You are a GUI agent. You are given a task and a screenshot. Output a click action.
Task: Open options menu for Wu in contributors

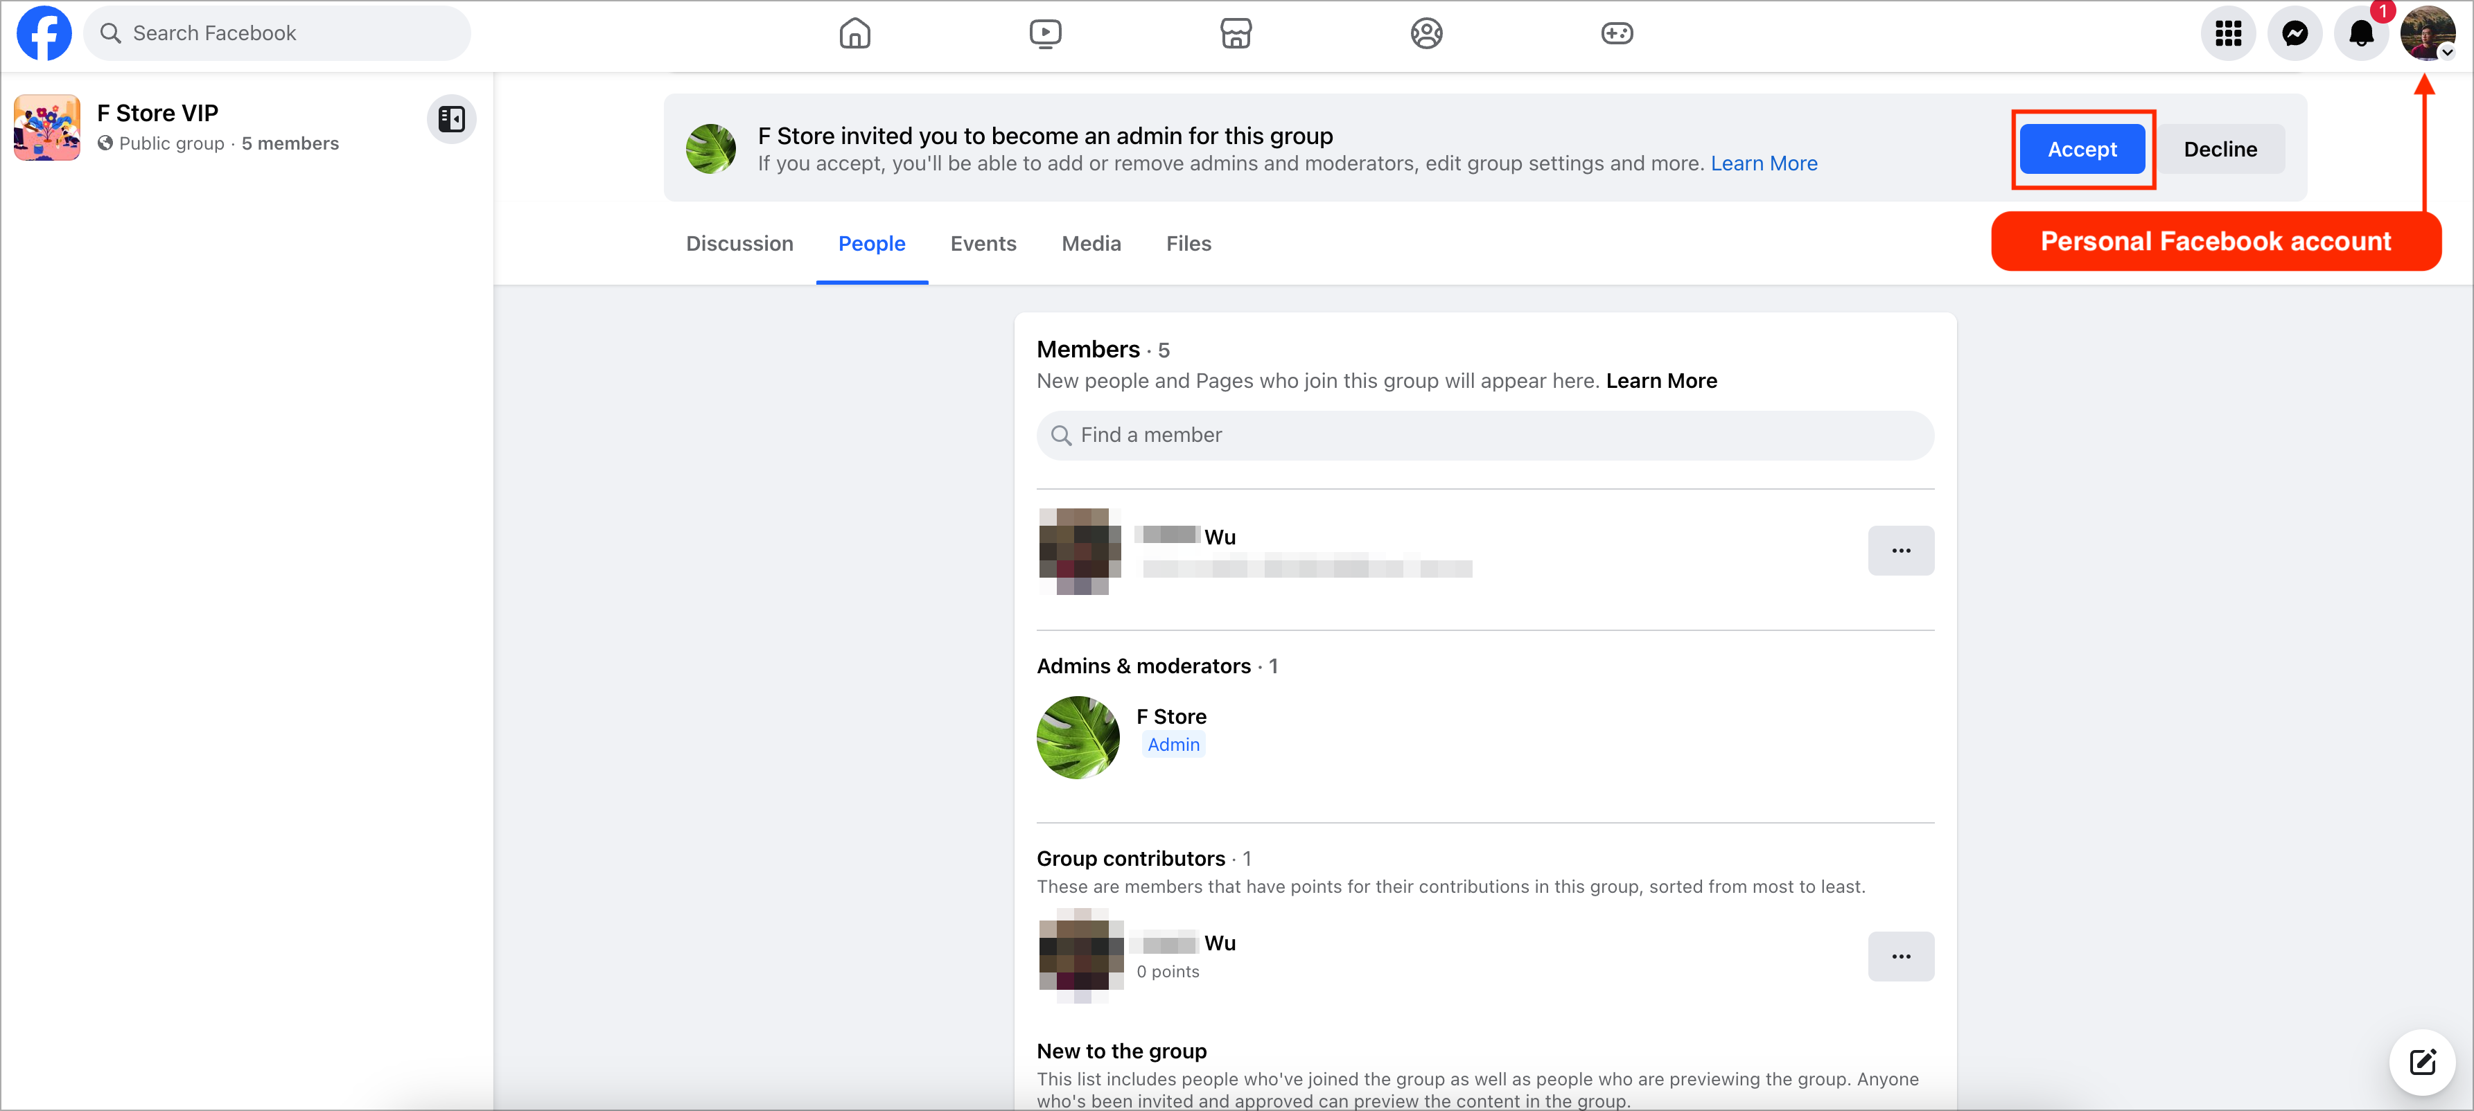point(1901,957)
